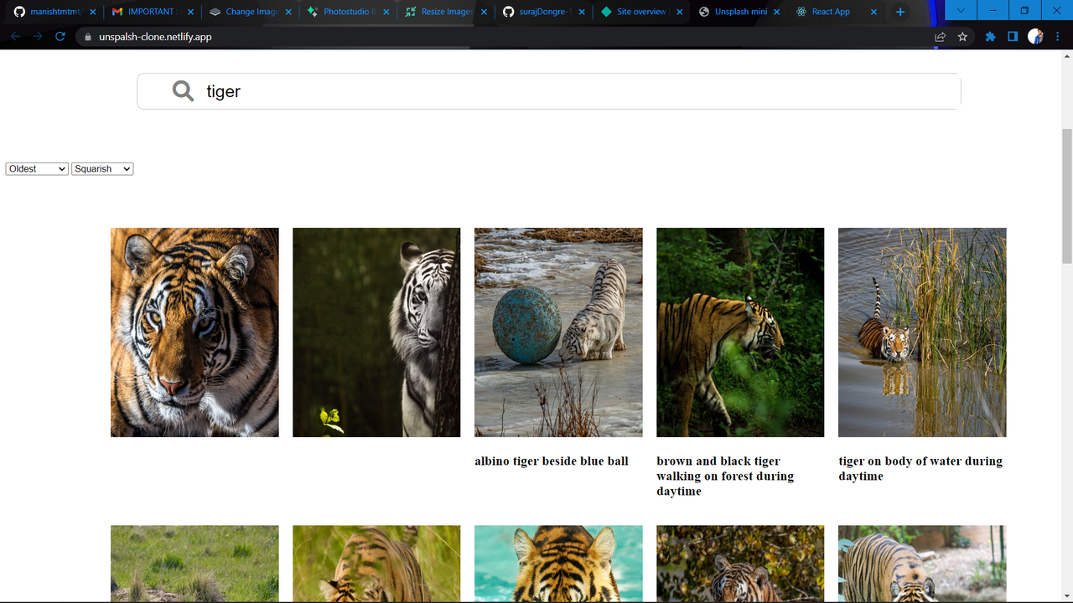Viewport: 1073px width, 603px height.
Task: Bookmark the page using the star icon
Action: click(962, 36)
